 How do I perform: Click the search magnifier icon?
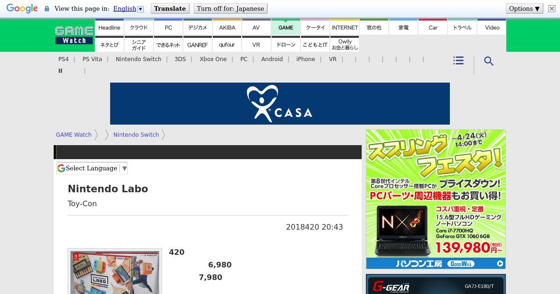489,61
